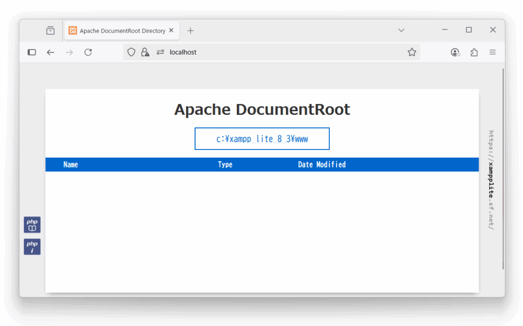
Task: Go forward with the forward arrow
Action: 69,53
